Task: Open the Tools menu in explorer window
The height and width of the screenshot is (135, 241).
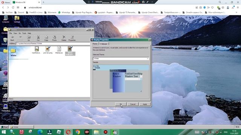Action: click(x=24, y=33)
